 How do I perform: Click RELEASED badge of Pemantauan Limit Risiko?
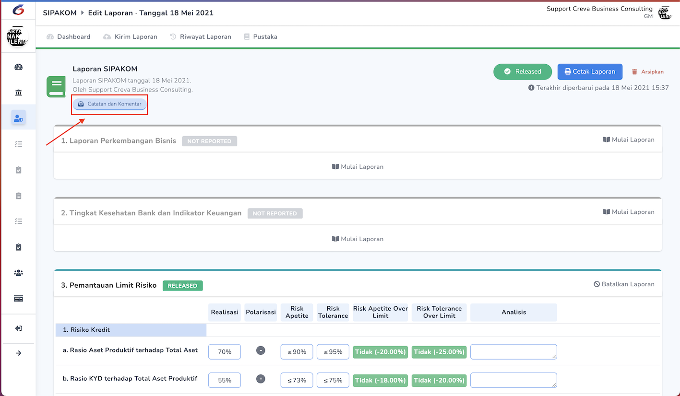click(183, 286)
